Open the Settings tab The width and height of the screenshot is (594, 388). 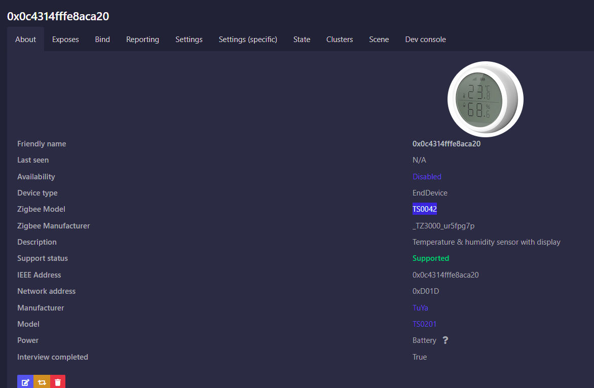click(x=189, y=40)
